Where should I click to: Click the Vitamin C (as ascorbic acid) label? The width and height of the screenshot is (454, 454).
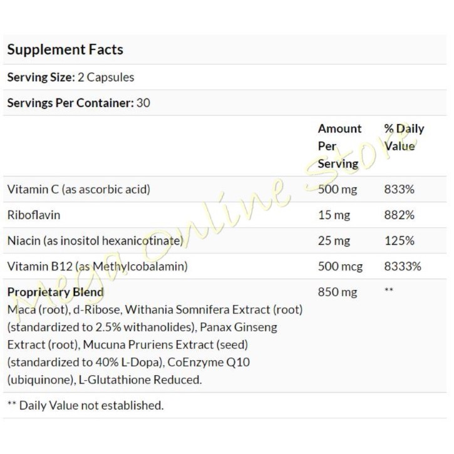coord(79,189)
